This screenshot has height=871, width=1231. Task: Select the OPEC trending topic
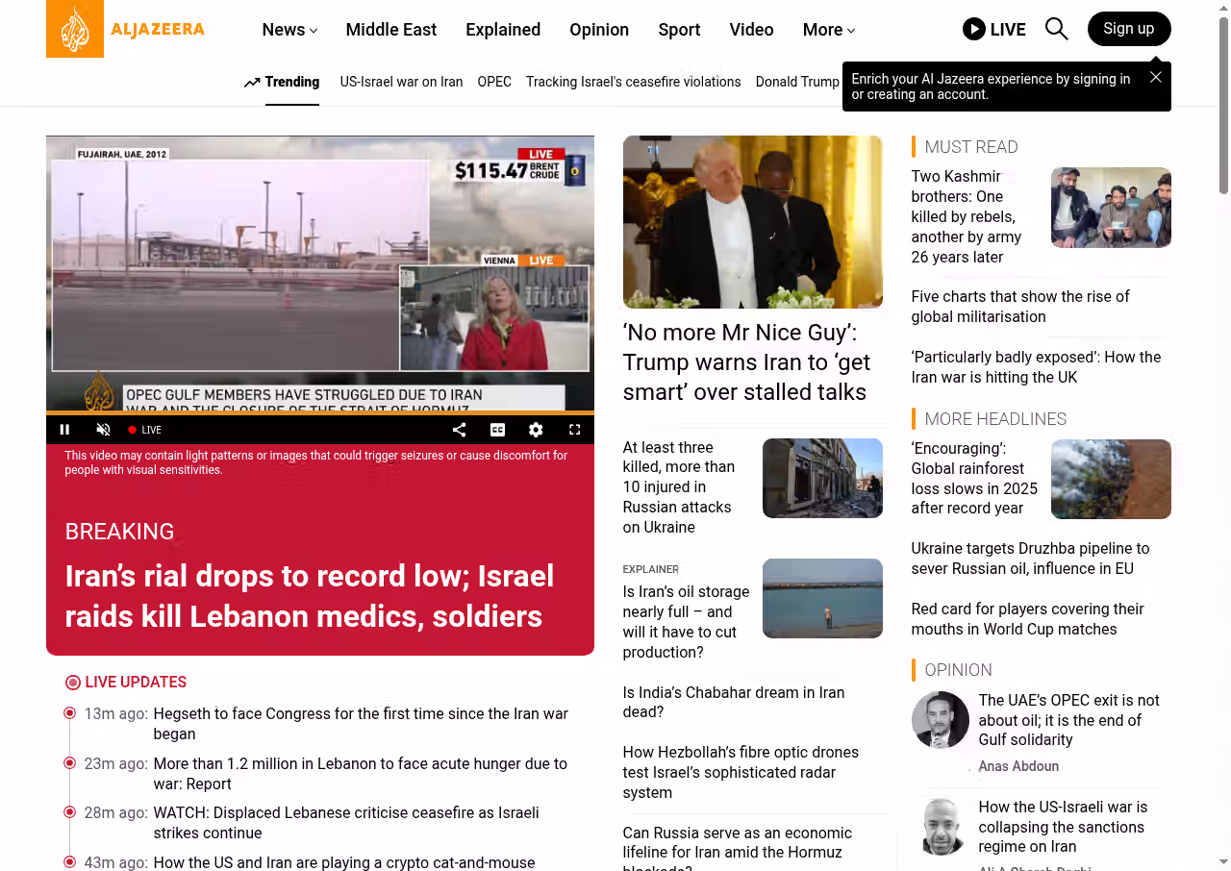click(x=494, y=82)
